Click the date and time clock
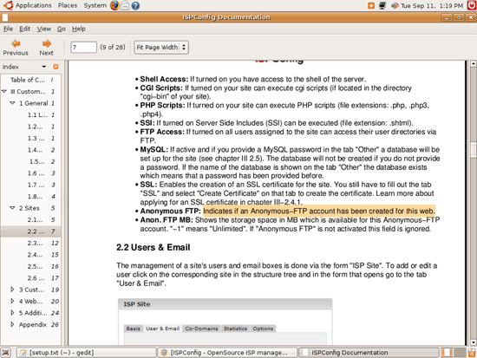Image resolution: width=477 pixels, height=358 pixels. point(432,5)
